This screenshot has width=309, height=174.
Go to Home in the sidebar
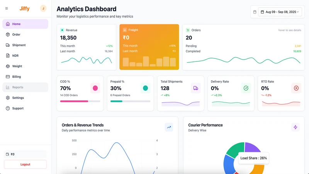(x=25, y=24)
